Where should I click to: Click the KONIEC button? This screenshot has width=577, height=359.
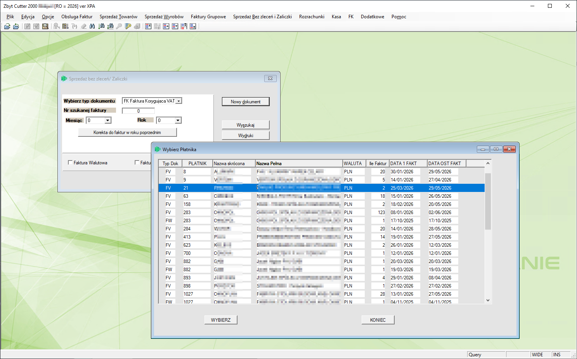[x=378, y=320]
